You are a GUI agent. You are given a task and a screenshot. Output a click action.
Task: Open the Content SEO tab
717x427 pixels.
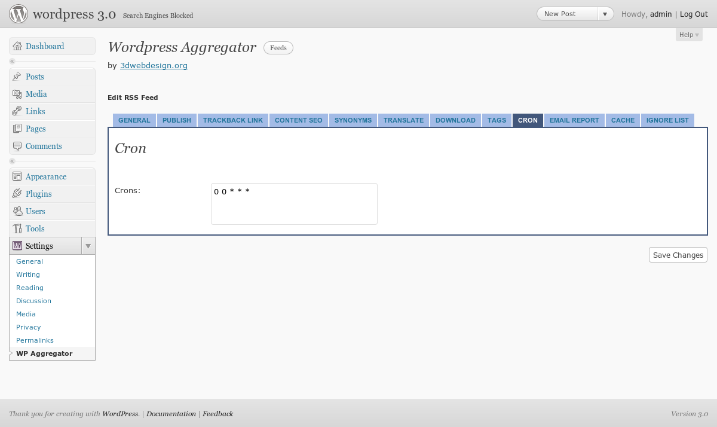[x=299, y=120]
